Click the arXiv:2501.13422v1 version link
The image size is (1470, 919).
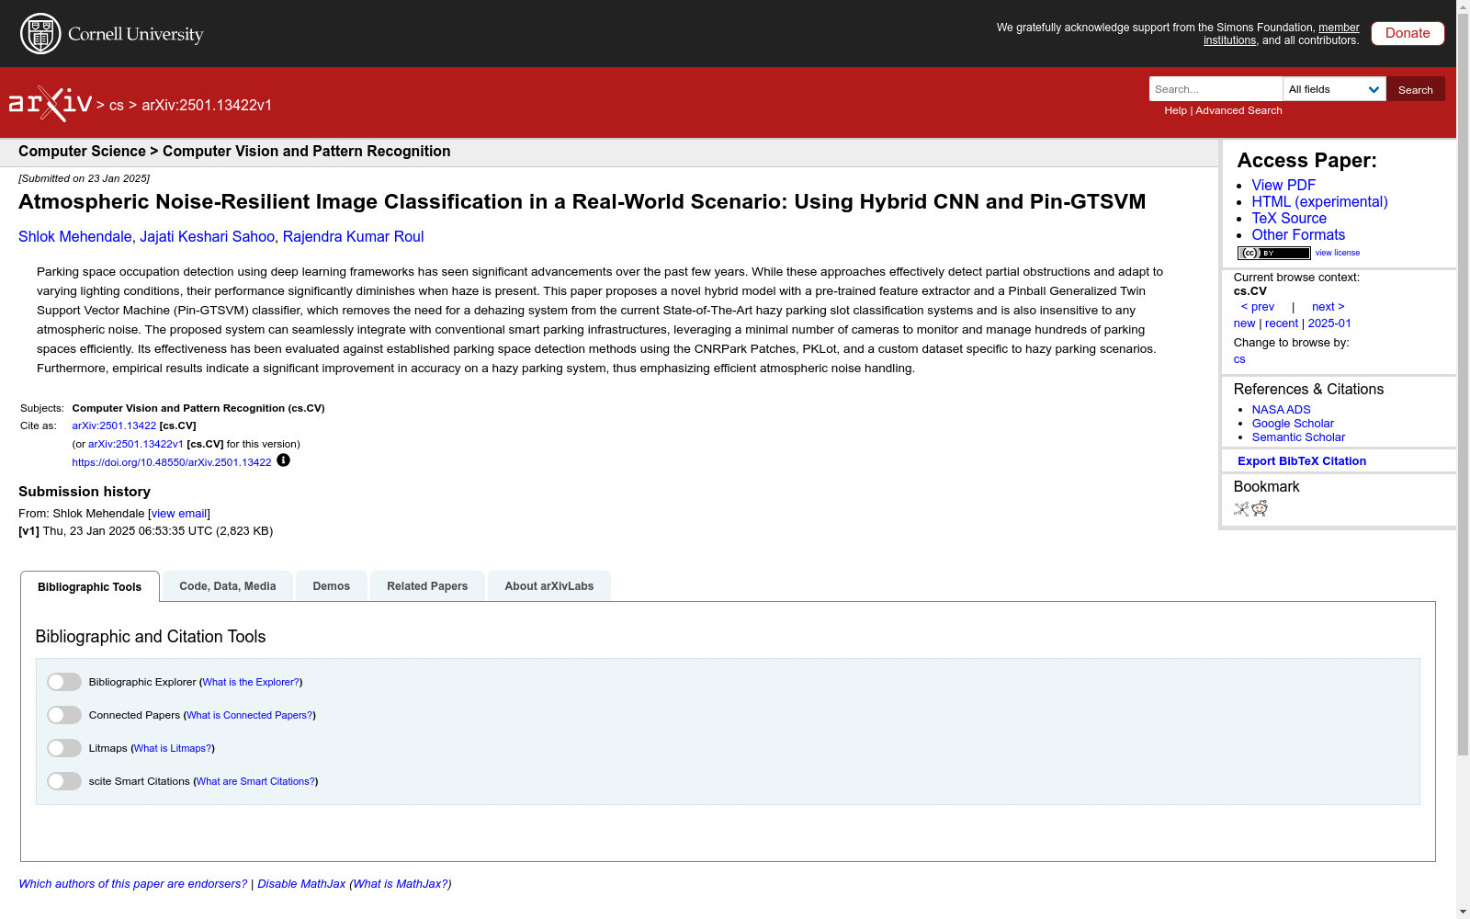136,444
